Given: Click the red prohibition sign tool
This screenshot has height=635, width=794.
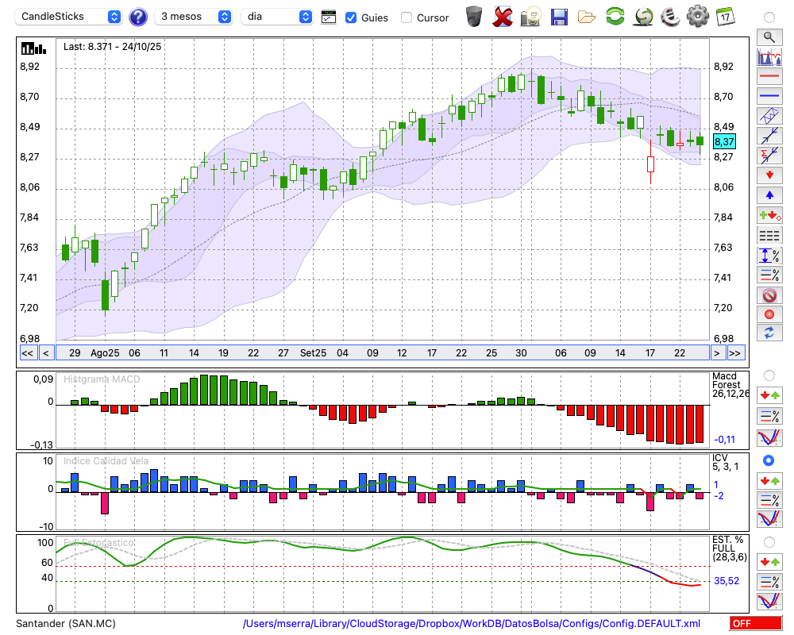Looking at the screenshot, I should [769, 294].
